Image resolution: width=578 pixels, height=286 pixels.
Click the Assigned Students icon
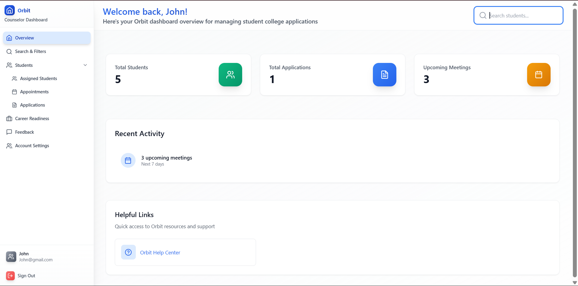pos(14,79)
